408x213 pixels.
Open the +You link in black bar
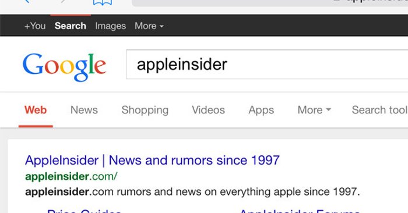35,26
